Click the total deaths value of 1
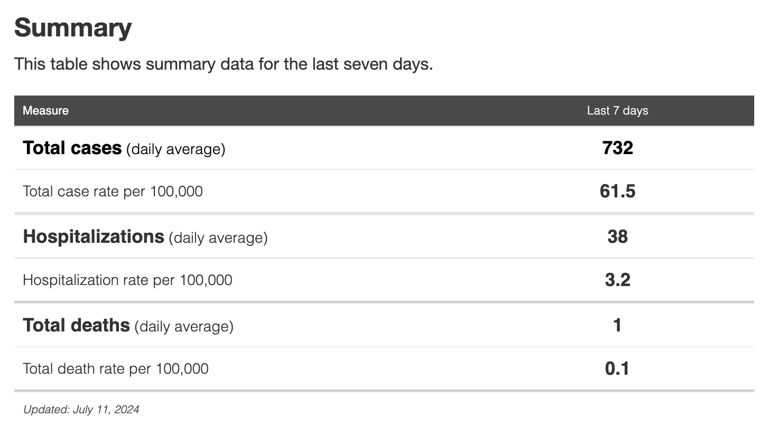This screenshot has height=437, width=778. tap(617, 325)
